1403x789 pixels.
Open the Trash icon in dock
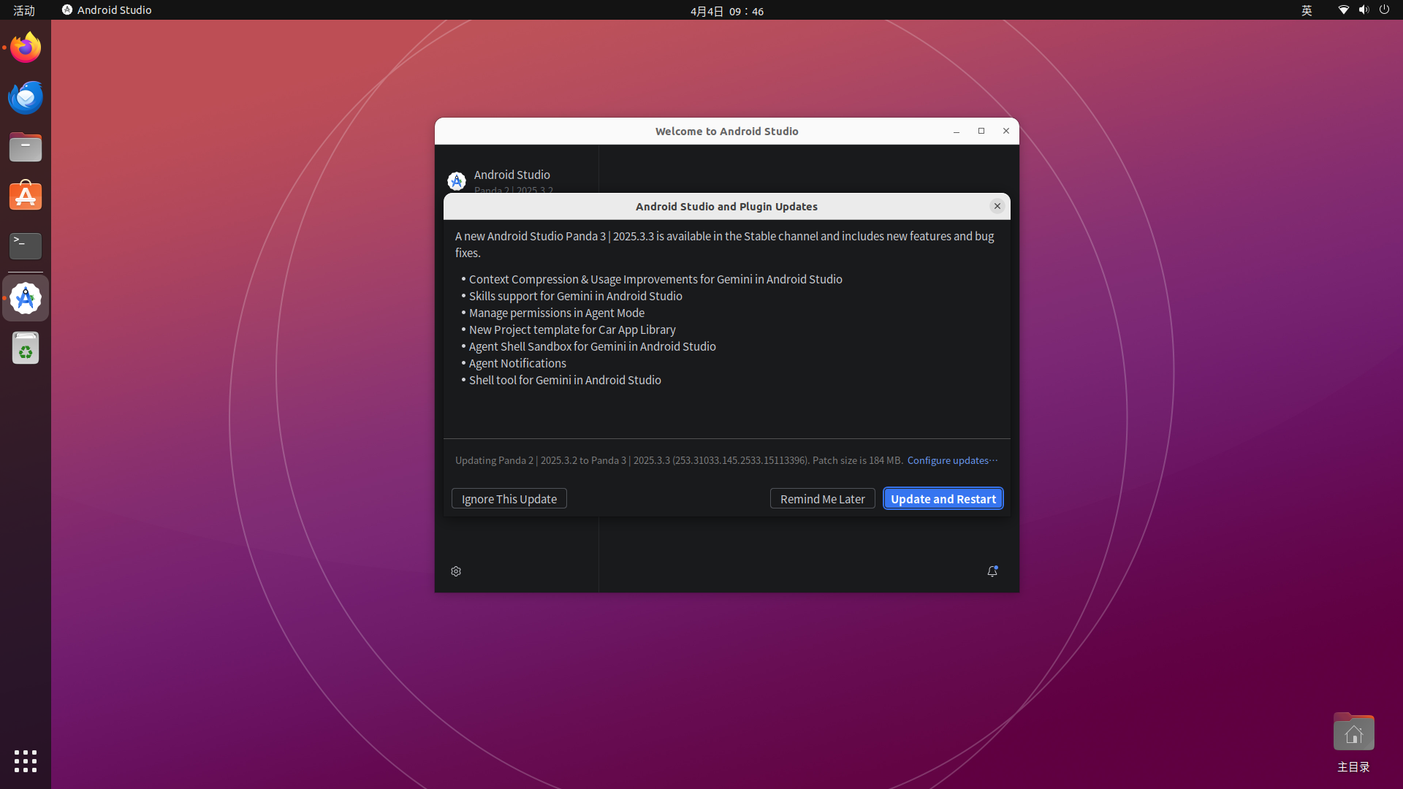(x=26, y=348)
